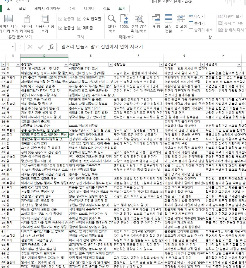Select cell '권위의식 갖지 말것'
Image resolution: width=246 pixels, height=268 pixels.
pyautogui.click(x=44, y=143)
